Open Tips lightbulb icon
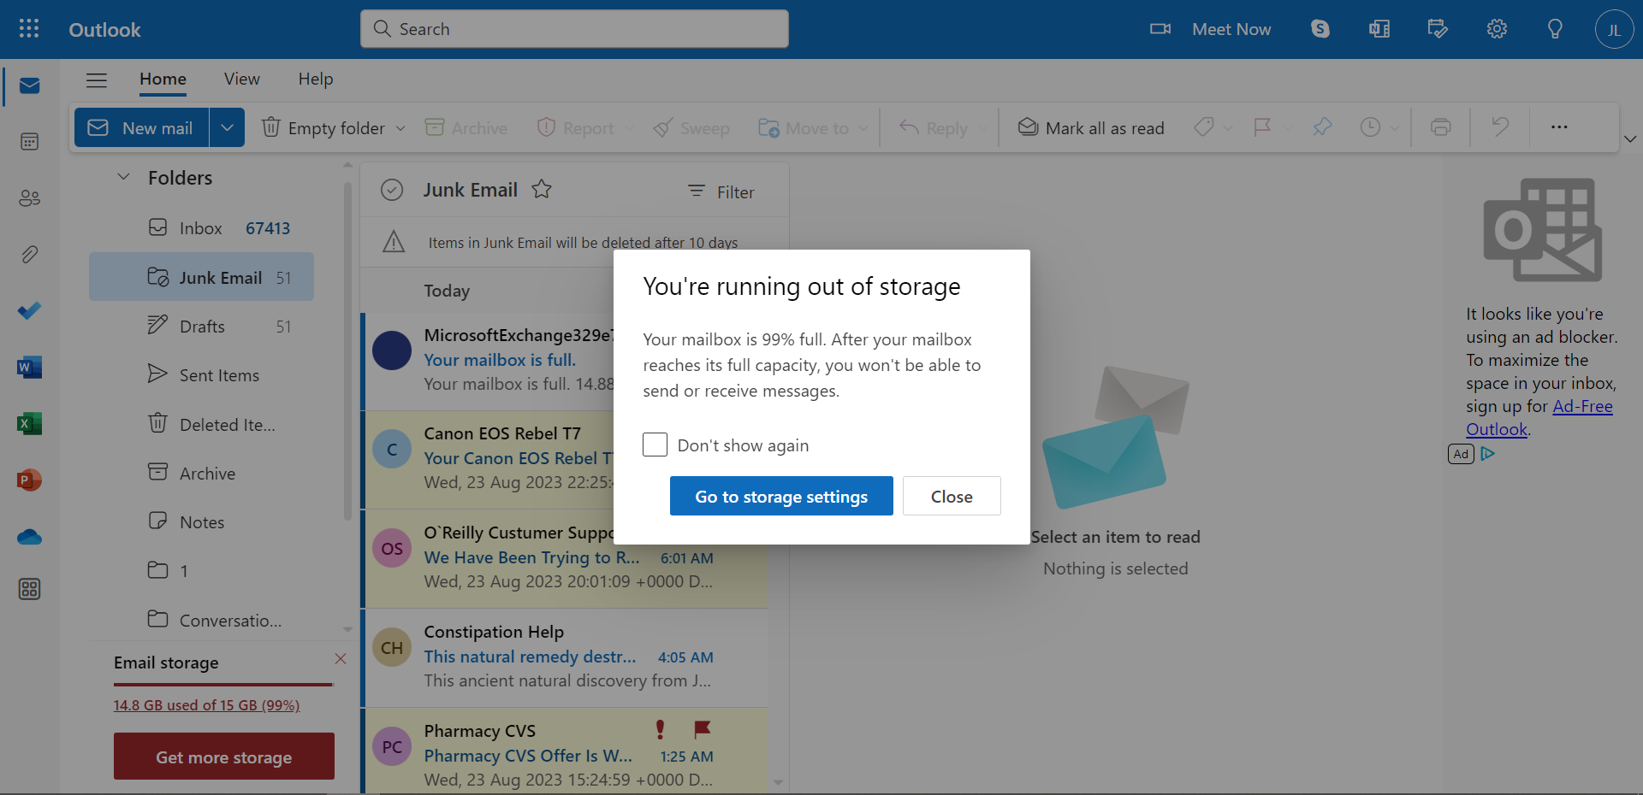The image size is (1643, 795). click(1556, 29)
